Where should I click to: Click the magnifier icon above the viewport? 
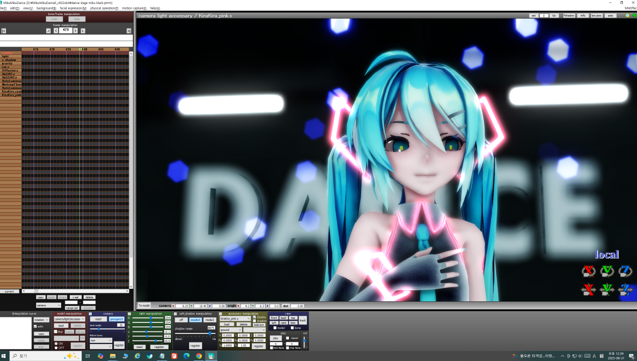pyautogui.click(x=627, y=16)
